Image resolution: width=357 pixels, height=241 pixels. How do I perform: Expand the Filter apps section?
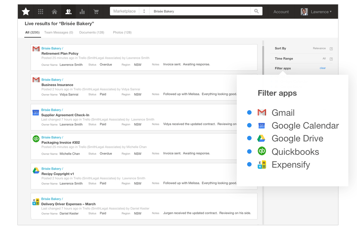click(x=283, y=68)
